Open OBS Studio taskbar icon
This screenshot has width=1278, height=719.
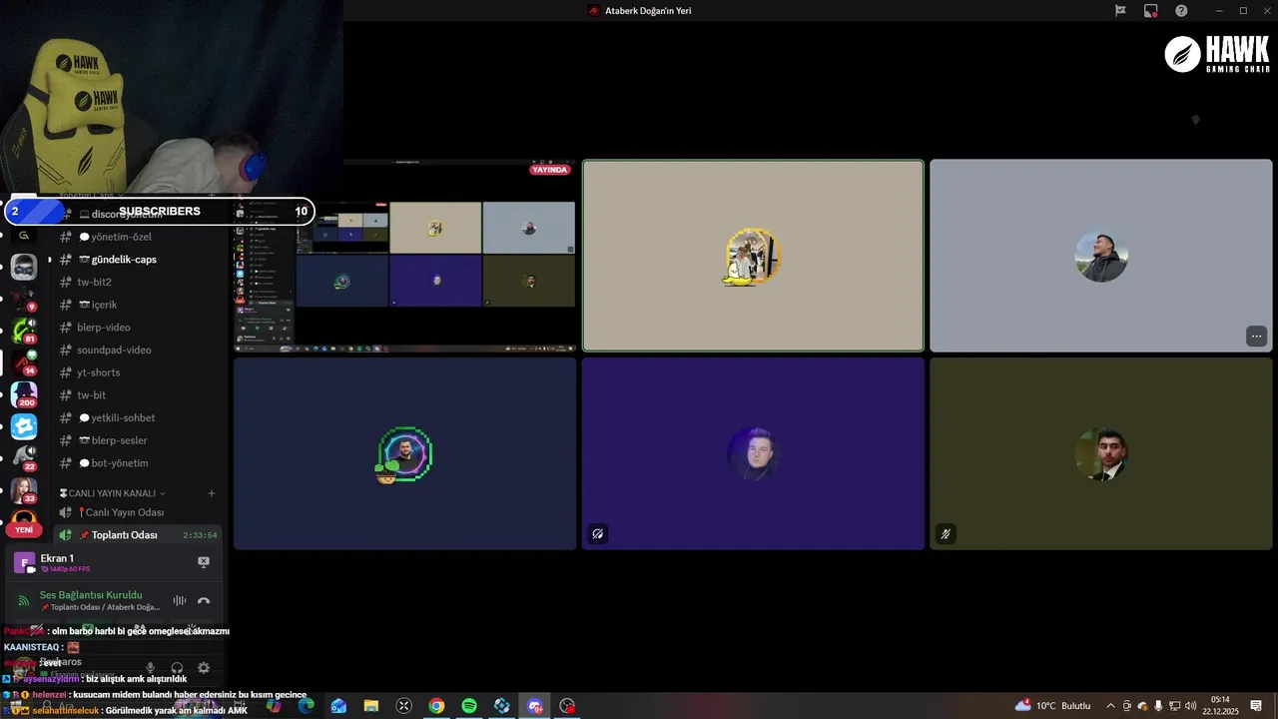pyautogui.click(x=567, y=706)
